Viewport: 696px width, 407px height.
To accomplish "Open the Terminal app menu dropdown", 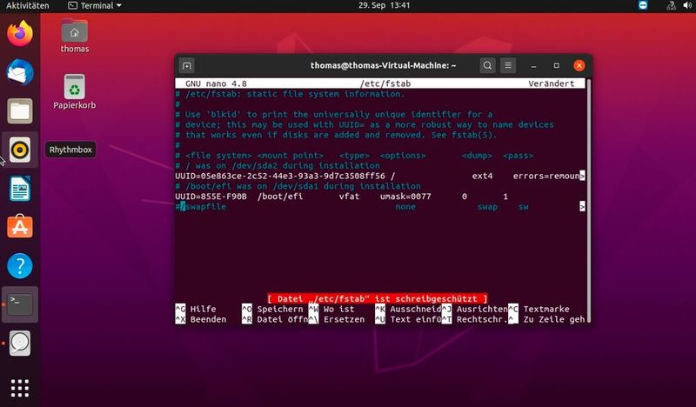I will [95, 5].
